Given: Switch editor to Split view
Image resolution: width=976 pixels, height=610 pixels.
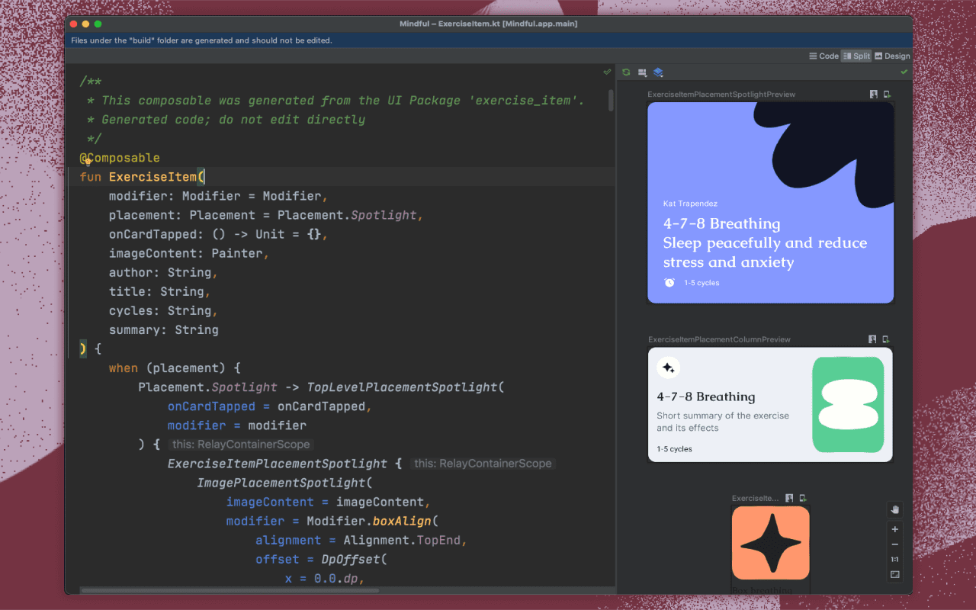Looking at the screenshot, I should click(x=856, y=56).
